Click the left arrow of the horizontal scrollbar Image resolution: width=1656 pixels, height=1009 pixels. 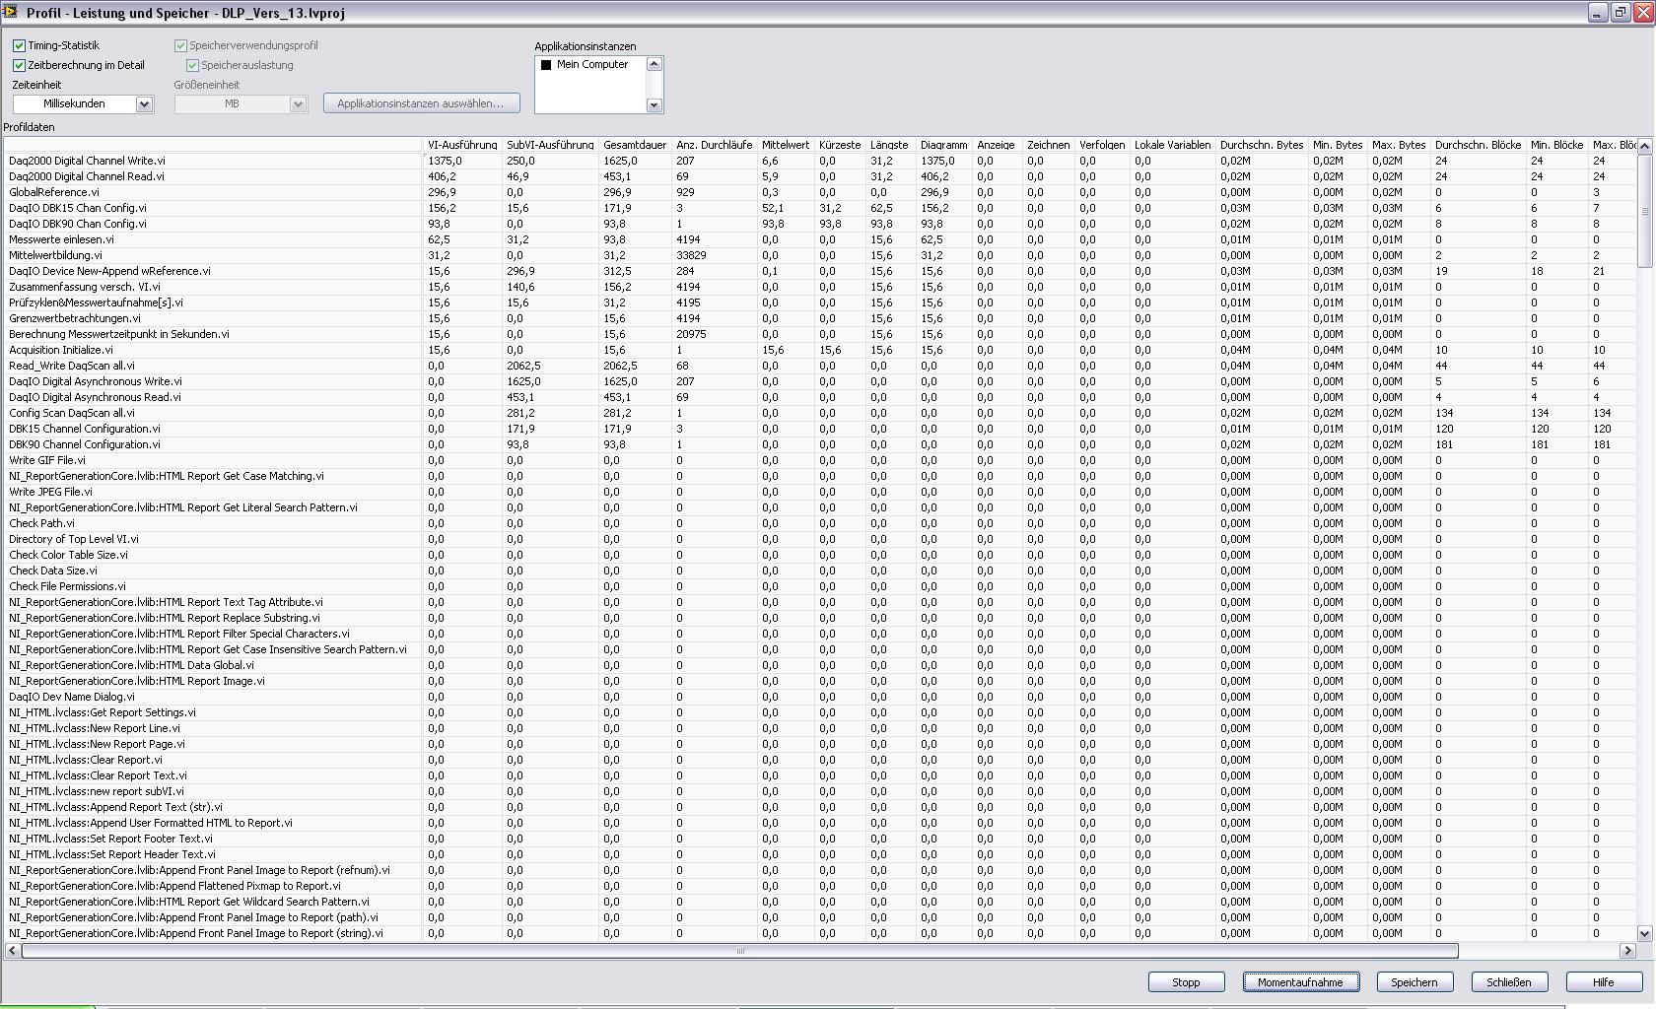pyautogui.click(x=13, y=951)
